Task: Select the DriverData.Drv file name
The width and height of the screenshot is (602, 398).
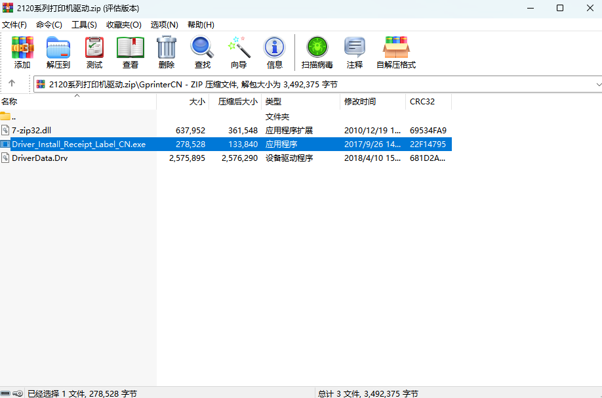Action: pyautogui.click(x=40, y=158)
